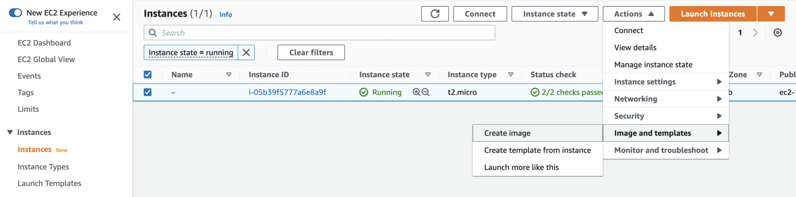This screenshot has width=796, height=197.
Task: Open EC2 Dashboard in sidebar
Action: pyautogui.click(x=44, y=43)
